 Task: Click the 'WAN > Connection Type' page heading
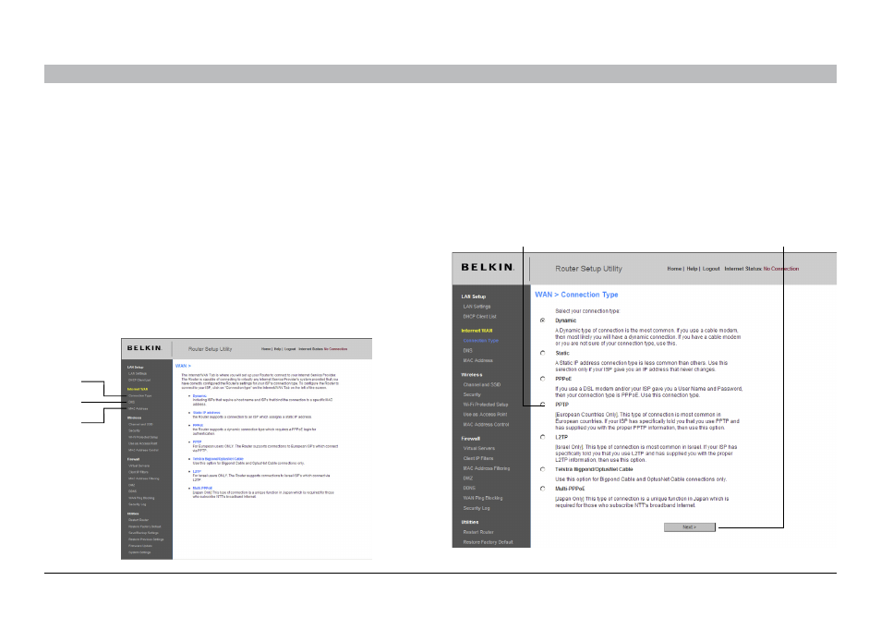576,295
